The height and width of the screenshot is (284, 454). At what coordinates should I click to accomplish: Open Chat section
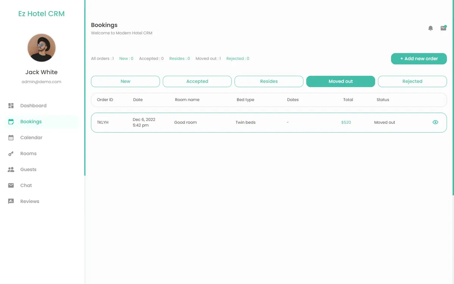pos(42,185)
